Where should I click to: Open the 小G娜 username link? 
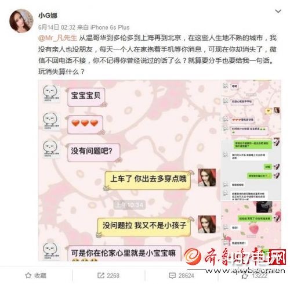(48, 15)
